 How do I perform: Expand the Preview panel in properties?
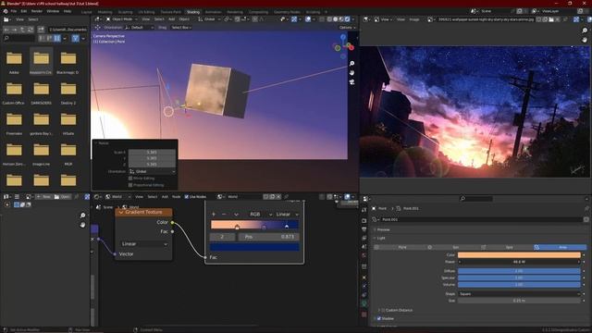click(383, 229)
